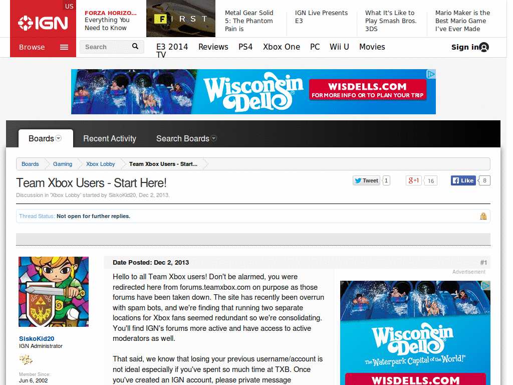The width and height of the screenshot is (513, 385).
Task: Click the Google +1 button
Action: pos(413,180)
